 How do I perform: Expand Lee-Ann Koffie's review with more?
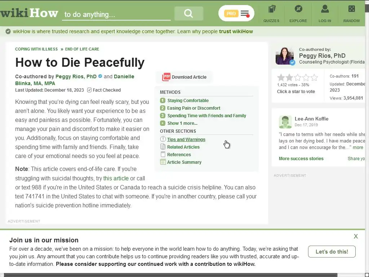[x=358, y=148]
